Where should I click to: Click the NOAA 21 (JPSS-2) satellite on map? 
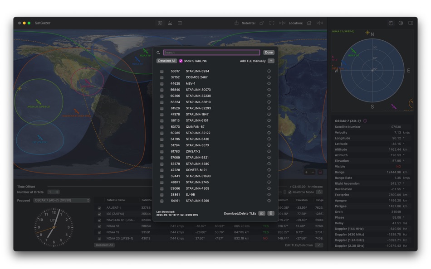(39, 102)
